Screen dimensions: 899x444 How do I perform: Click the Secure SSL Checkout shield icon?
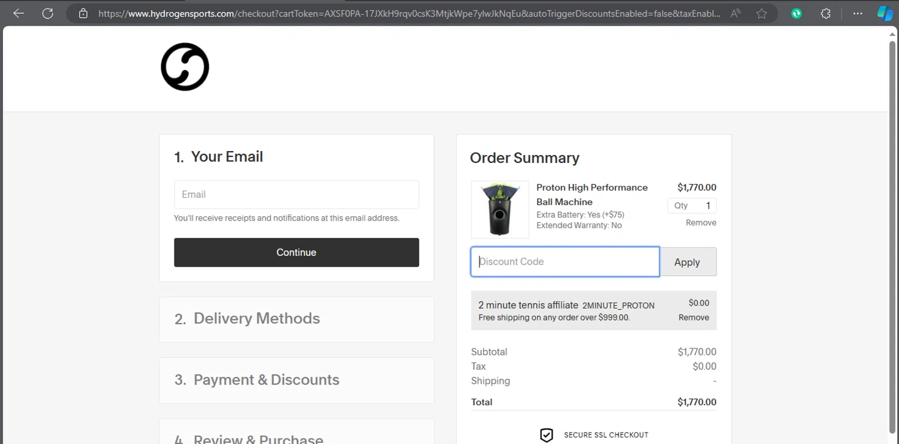[546, 435]
